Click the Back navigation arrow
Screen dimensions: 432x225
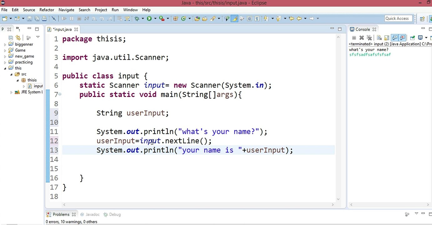tap(299, 18)
